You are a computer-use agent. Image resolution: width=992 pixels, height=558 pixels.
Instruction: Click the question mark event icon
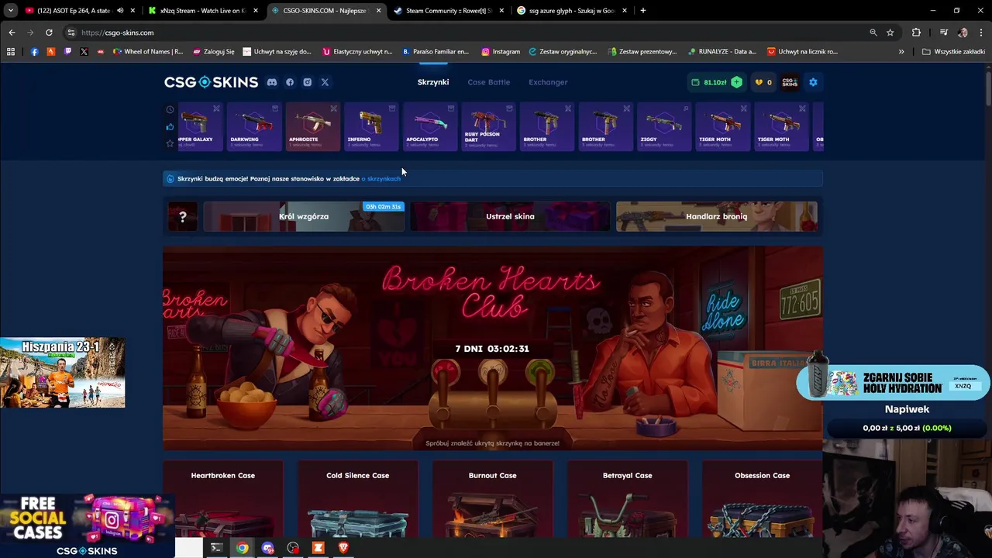pos(183,217)
